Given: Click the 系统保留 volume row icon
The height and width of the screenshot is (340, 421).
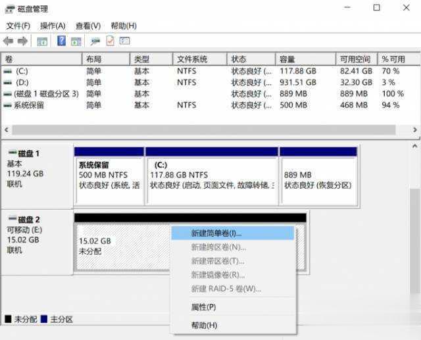Looking at the screenshot, I should click(8, 105).
